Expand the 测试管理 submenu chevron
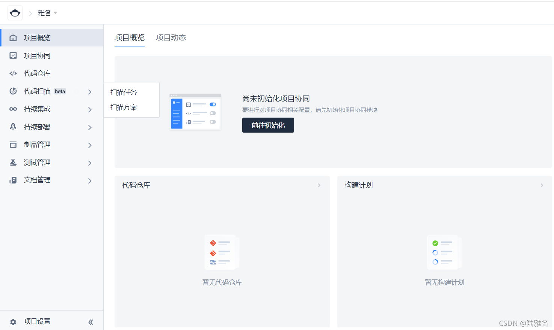Image resolution: width=554 pixels, height=330 pixels. click(x=90, y=163)
